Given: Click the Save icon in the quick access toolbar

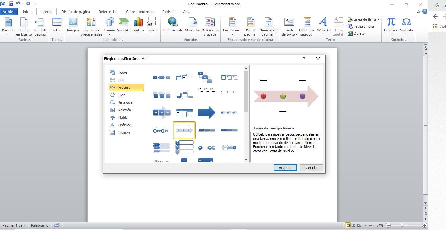Looking at the screenshot, I should point(11,4).
